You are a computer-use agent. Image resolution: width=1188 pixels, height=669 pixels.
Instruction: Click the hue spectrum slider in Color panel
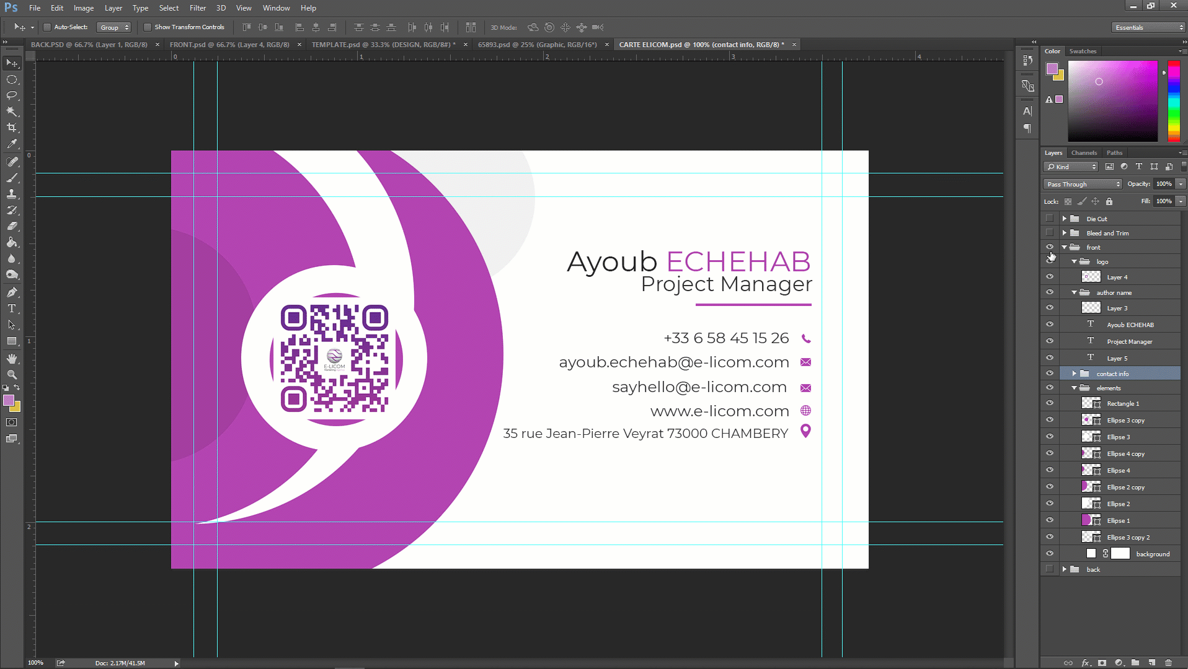pyautogui.click(x=1174, y=101)
